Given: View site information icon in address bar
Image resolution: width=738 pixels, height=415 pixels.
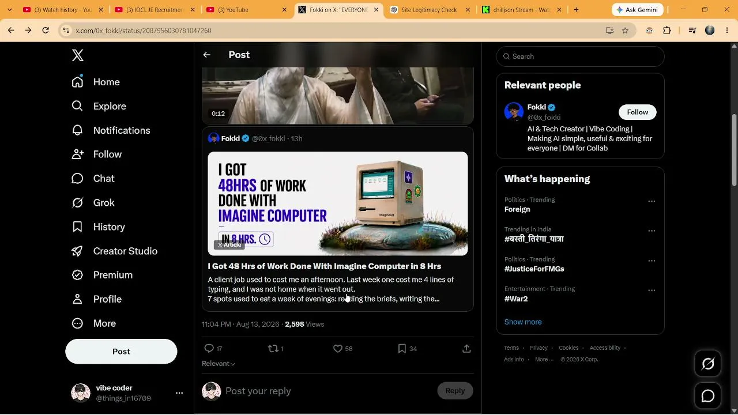Looking at the screenshot, I should point(66,31).
